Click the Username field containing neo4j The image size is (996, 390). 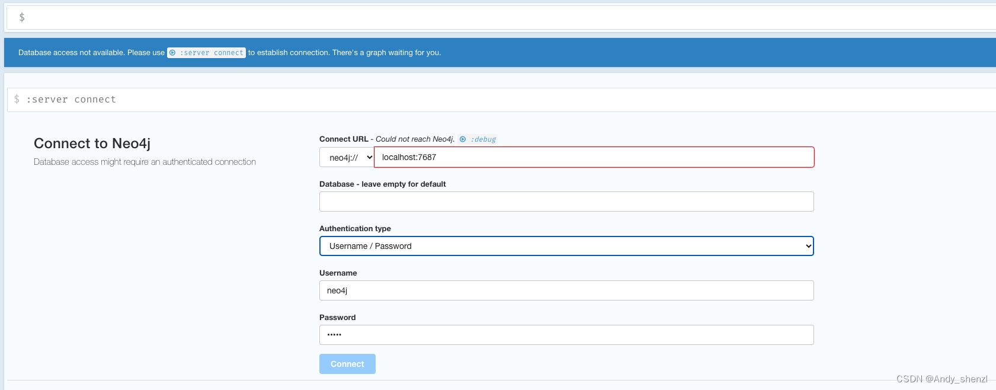[x=566, y=290]
